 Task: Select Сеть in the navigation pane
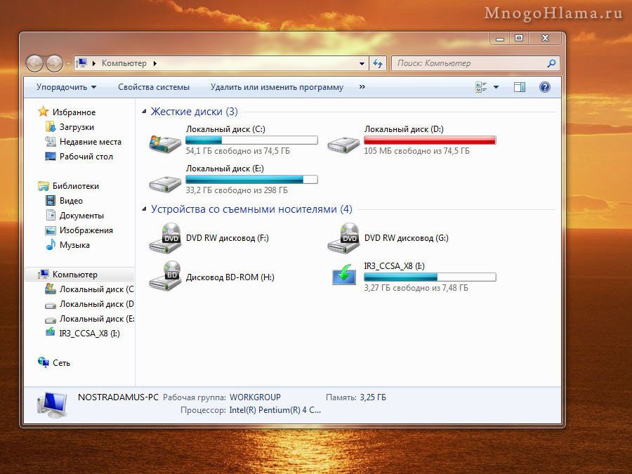click(x=61, y=363)
